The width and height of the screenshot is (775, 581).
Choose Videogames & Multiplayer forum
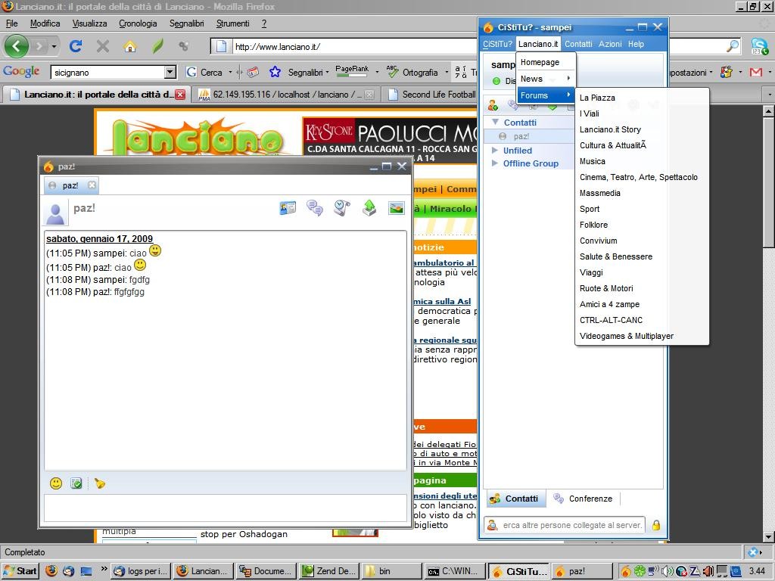coord(642,336)
